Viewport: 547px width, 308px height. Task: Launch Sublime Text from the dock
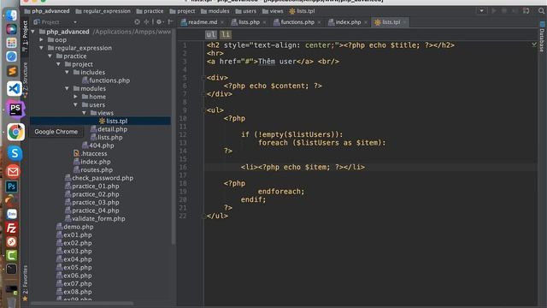pyautogui.click(x=11, y=71)
